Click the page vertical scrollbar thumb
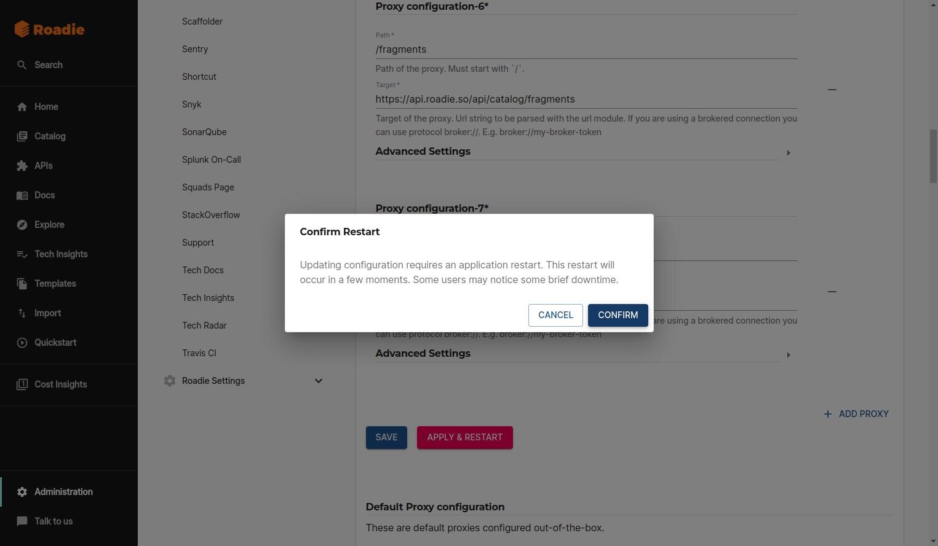The height and width of the screenshot is (546, 938). (x=933, y=156)
